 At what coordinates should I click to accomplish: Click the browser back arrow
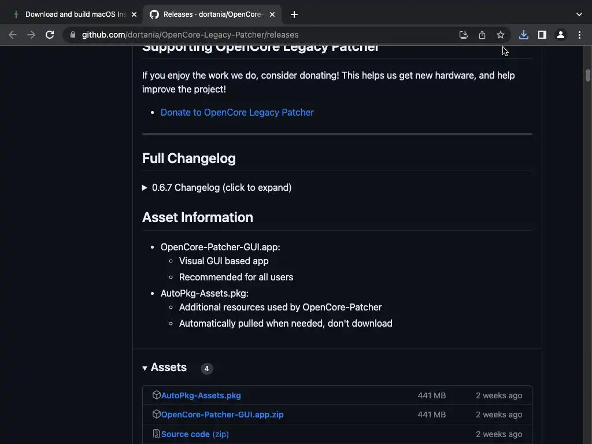coord(13,35)
